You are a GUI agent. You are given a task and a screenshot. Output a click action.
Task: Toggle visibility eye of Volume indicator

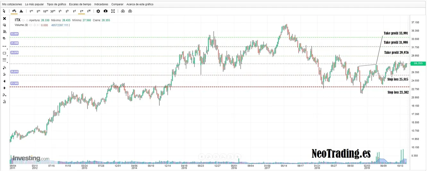click(31, 25)
